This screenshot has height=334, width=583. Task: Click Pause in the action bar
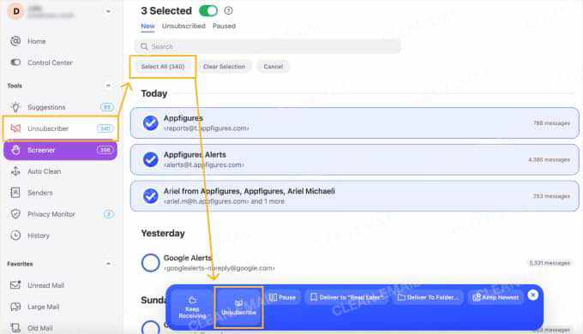(282, 297)
